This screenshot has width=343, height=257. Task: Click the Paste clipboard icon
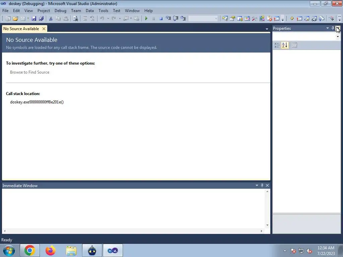pos(66,19)
